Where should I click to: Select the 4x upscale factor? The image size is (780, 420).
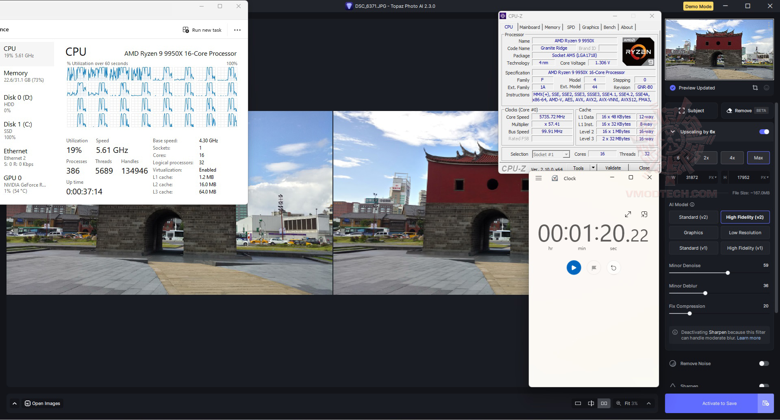click(x=732, y=158)
